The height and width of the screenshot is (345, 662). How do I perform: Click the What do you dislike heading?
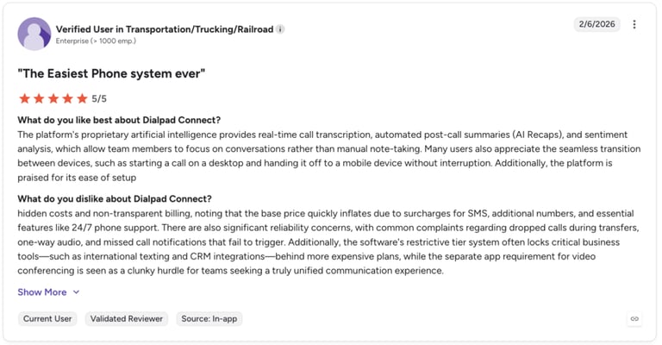pos(115,199)
